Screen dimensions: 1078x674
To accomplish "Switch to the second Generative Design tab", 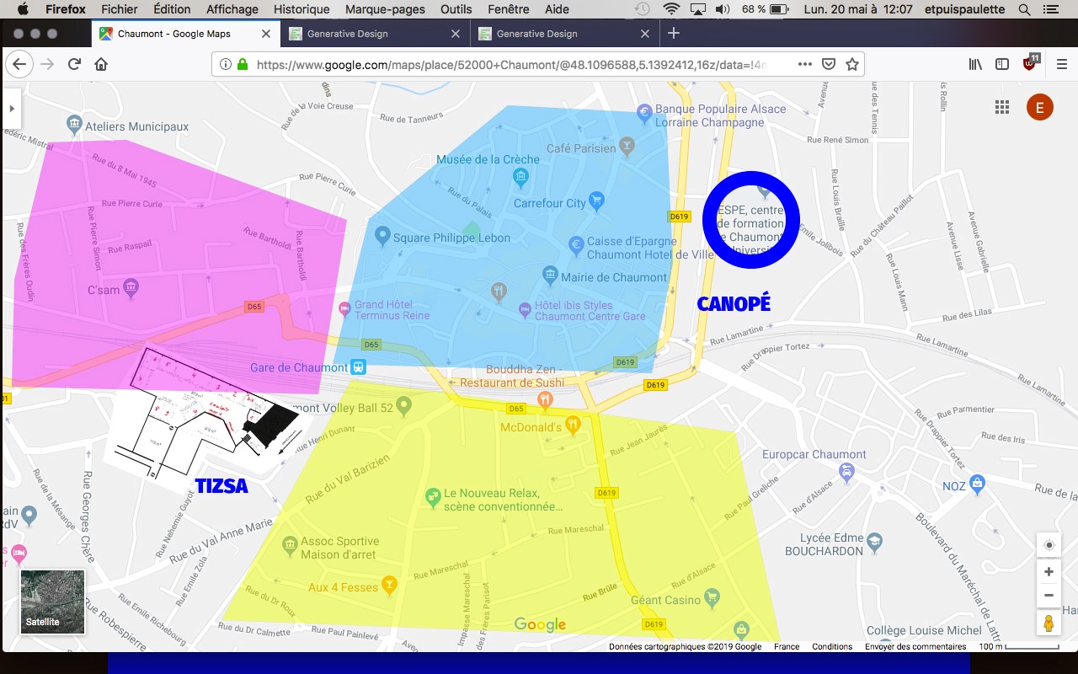I will click(x=563, y=34).
